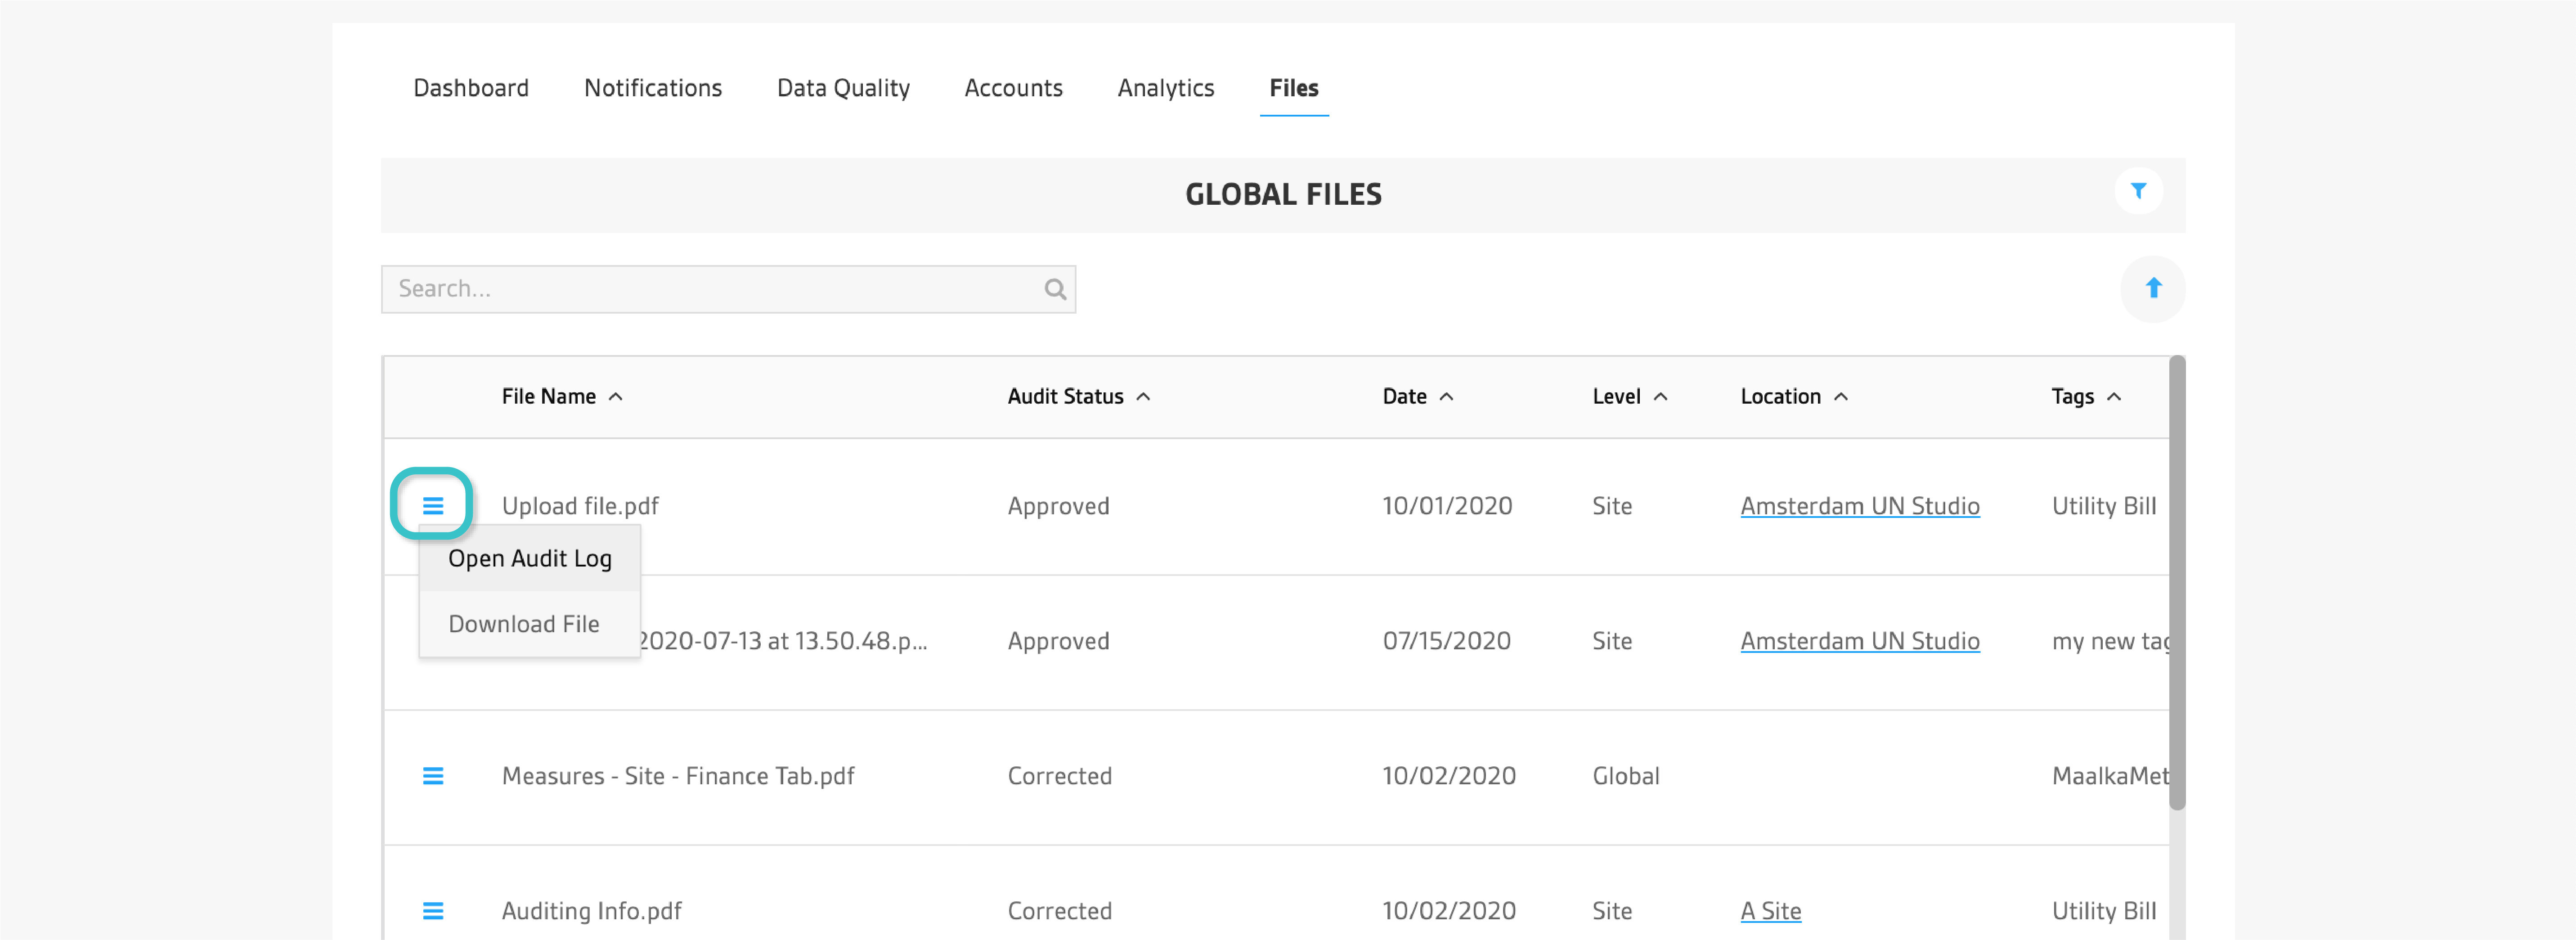The image size is (2576, 940).
Task: Open row menu for Auditing Info.pdf
Action: [432, 911]
